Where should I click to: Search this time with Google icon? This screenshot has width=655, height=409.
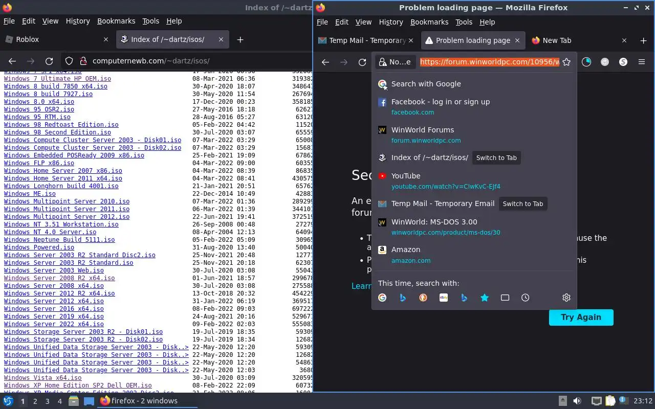coord(382,298)
